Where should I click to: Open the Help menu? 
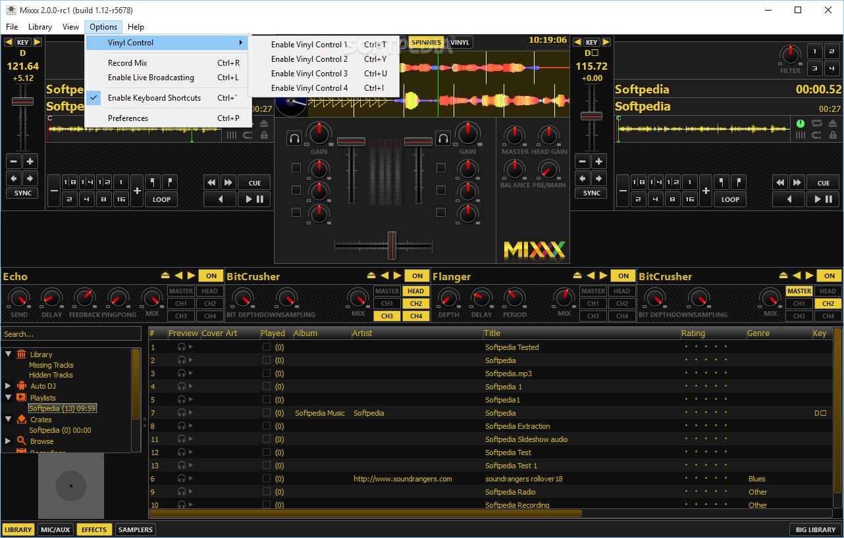click(136, 27)
